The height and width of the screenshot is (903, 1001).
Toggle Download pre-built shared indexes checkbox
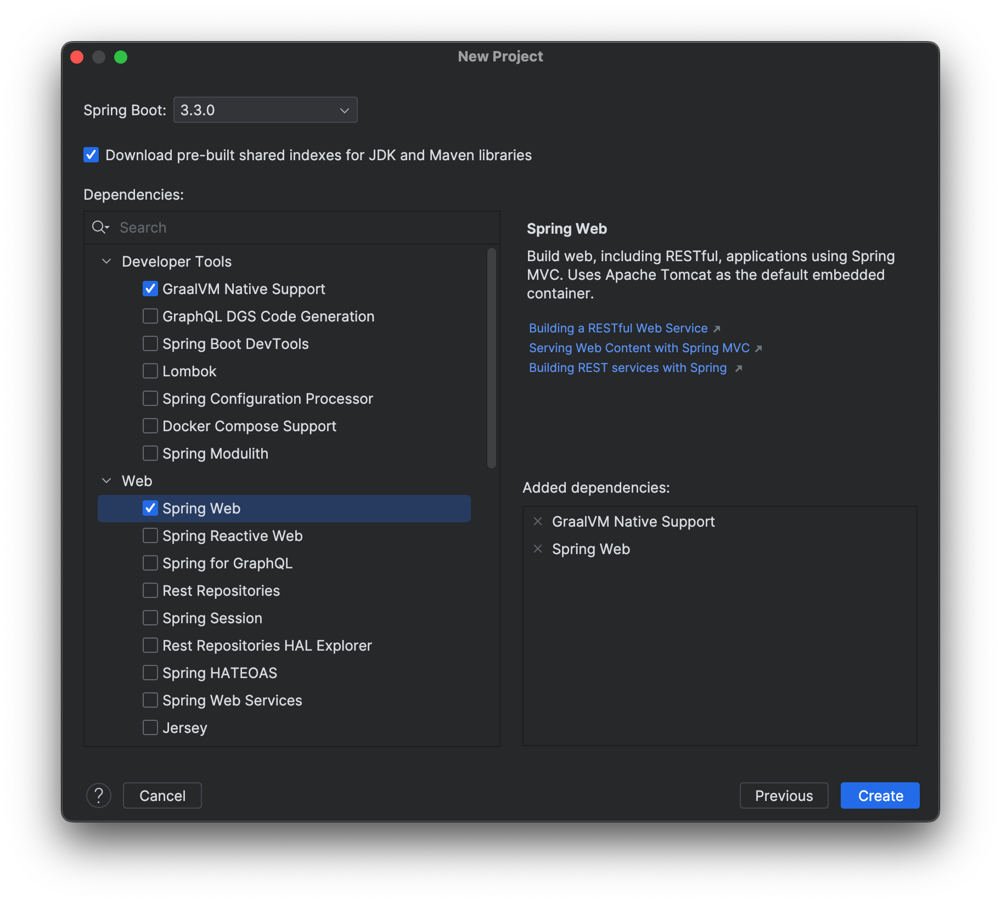pyautogui.click(x=91, y=155)
